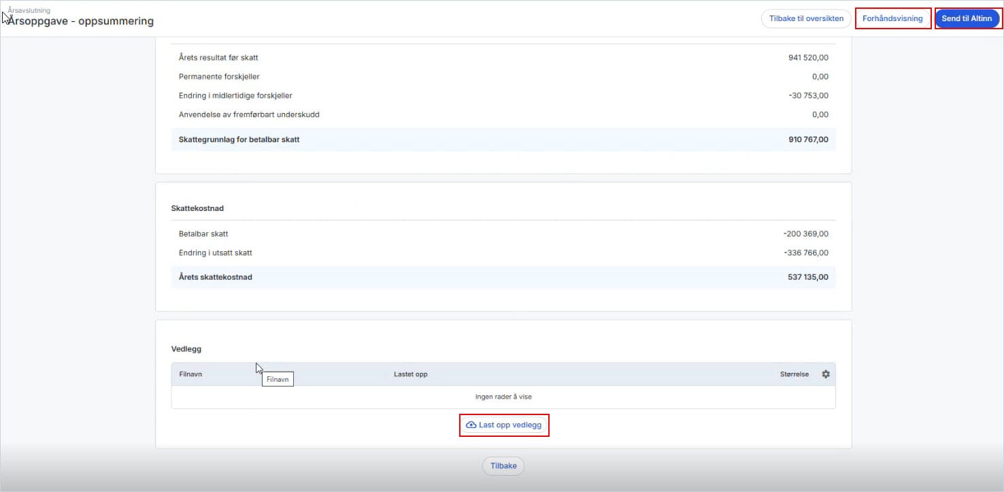Click the -336 766,00 value
Screen dimensions: 1004x492
pyautogui.click(x=806, y=253)
